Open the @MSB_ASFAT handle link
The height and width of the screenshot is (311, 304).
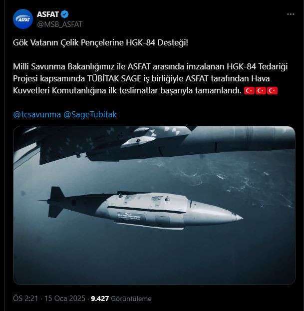(x=59, y=24)
